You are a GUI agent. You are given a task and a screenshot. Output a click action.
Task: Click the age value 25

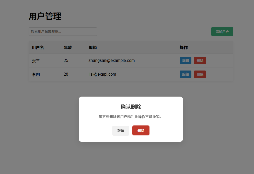click(x=66, y=61)
